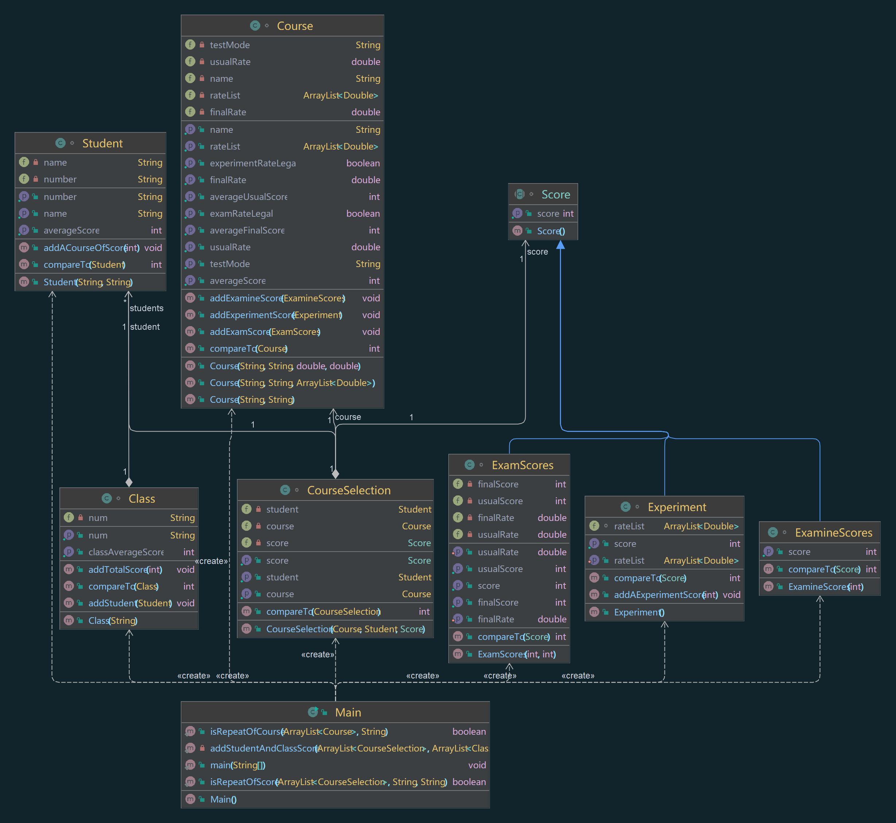Click the field icon next to testMode
896x823 pixels.
[190, 45]
